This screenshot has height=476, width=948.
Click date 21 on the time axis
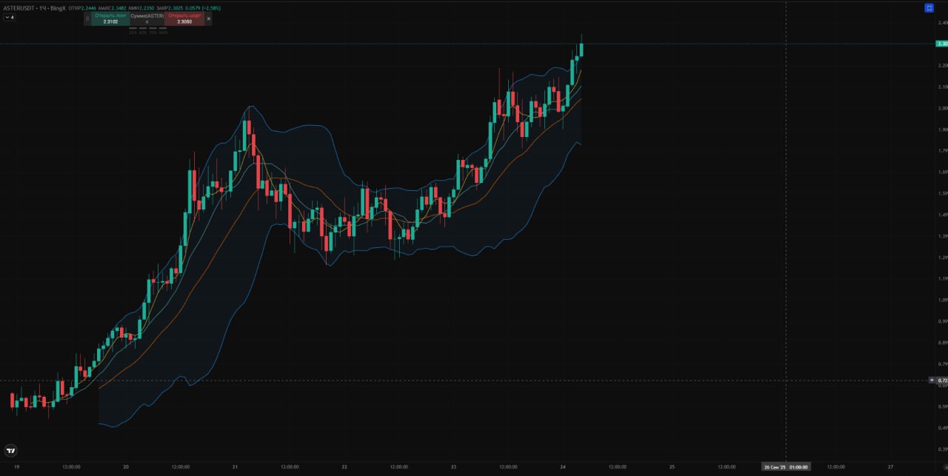(x=235, y=466)
